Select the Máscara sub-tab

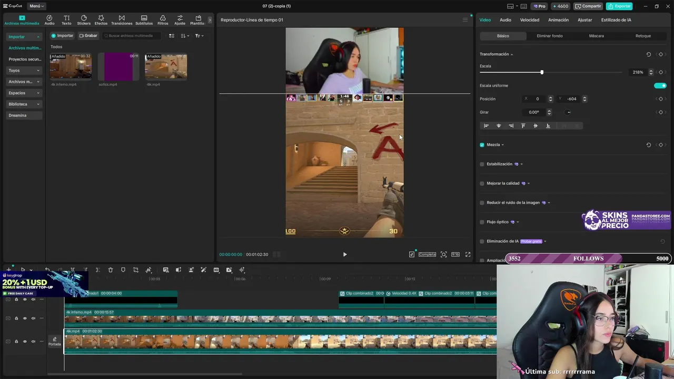point(597,36)
